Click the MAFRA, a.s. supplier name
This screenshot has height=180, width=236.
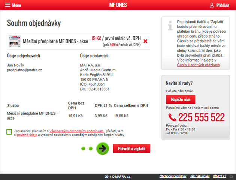click(90, 65)
